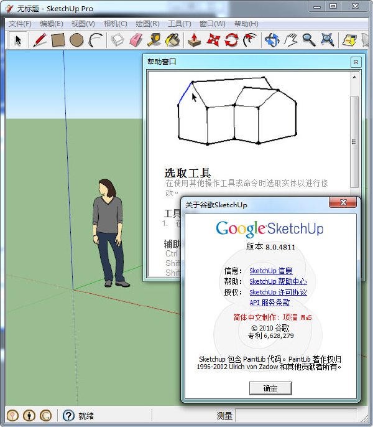The image size is (373, 427).
Task: Click the 选取工具 heading text
Action: (188, 173)
